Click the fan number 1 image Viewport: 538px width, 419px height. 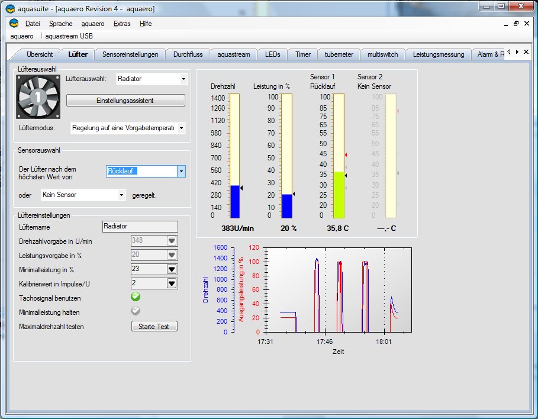(37, 95)
